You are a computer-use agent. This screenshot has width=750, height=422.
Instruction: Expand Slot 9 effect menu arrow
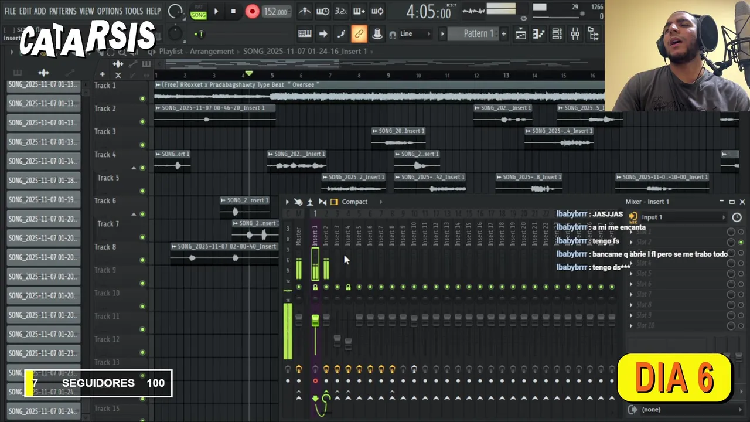pos(631,315)
